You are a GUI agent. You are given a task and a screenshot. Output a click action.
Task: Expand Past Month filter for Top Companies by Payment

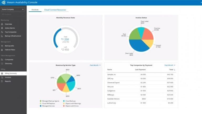click(170, 65)
